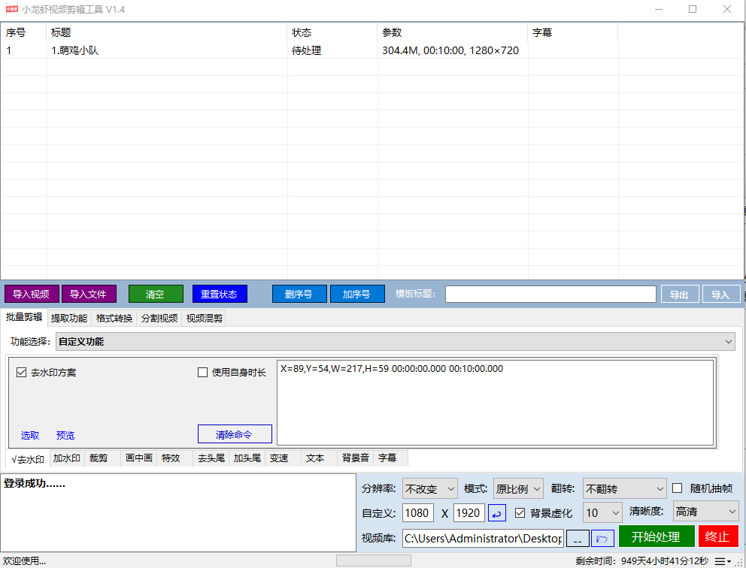
Task: Click the app logo in title bar
Action: click(10, 9)
